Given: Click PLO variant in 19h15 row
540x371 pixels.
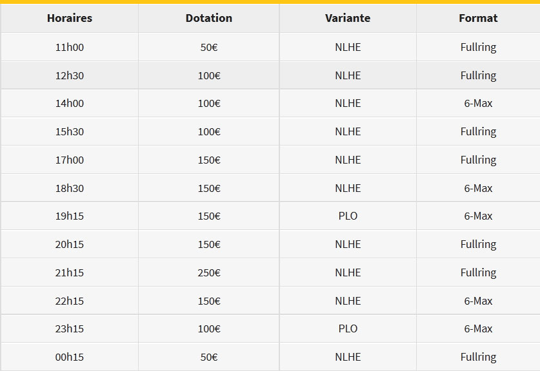Looking at the screenshot, I should coord(348,216).
